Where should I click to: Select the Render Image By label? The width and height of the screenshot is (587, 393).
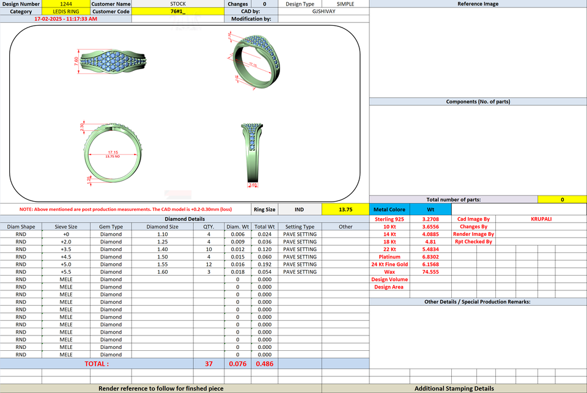(473, 234)
